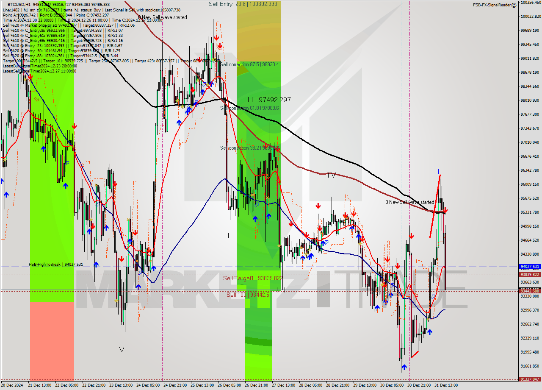Click the red down arrow at the latest candle

point(445,210)
